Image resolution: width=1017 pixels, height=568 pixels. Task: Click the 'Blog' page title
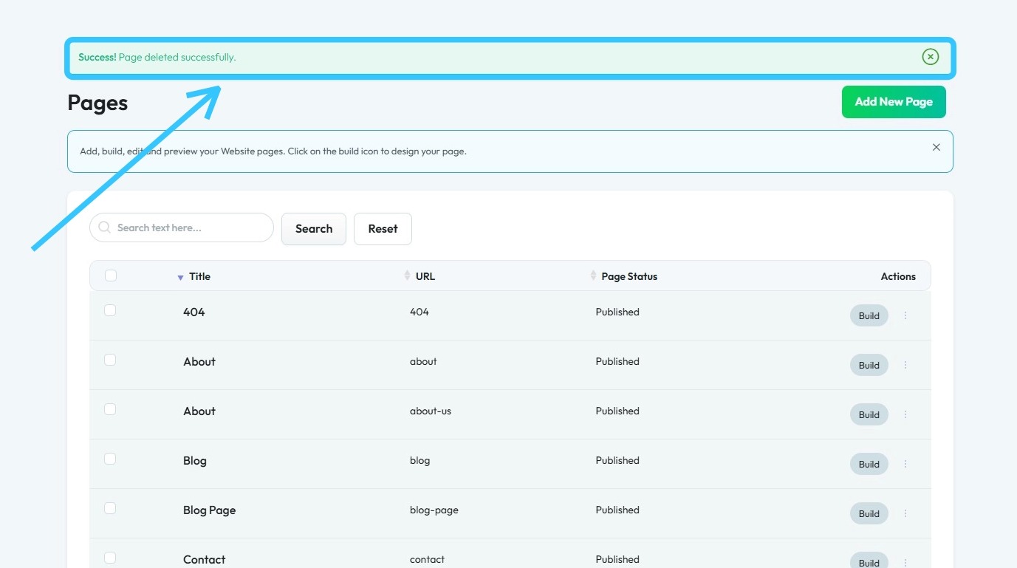pos(195,460)
